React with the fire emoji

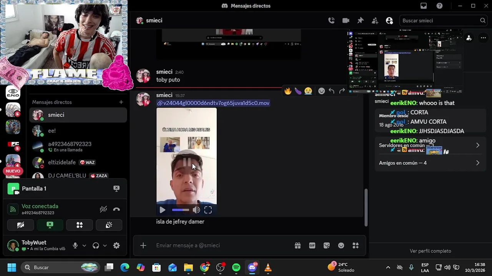pos(288,91)
